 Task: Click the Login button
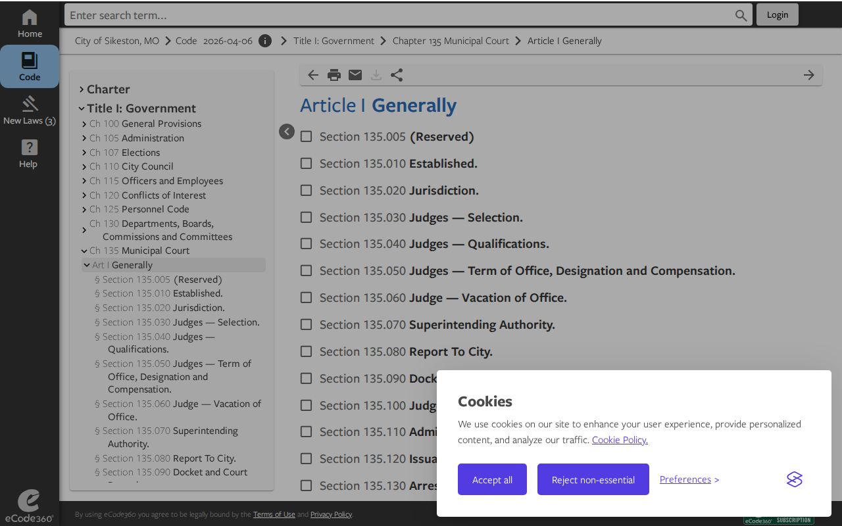[778, 14]
